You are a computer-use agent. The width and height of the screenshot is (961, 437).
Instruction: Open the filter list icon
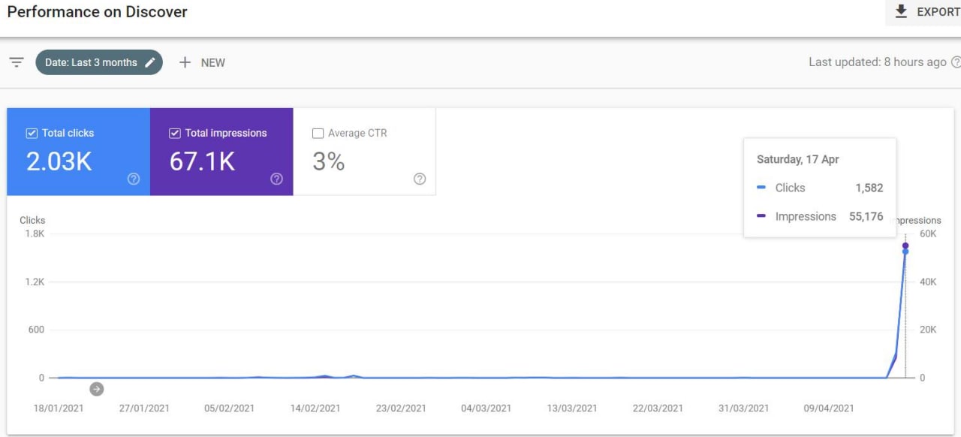17,62
